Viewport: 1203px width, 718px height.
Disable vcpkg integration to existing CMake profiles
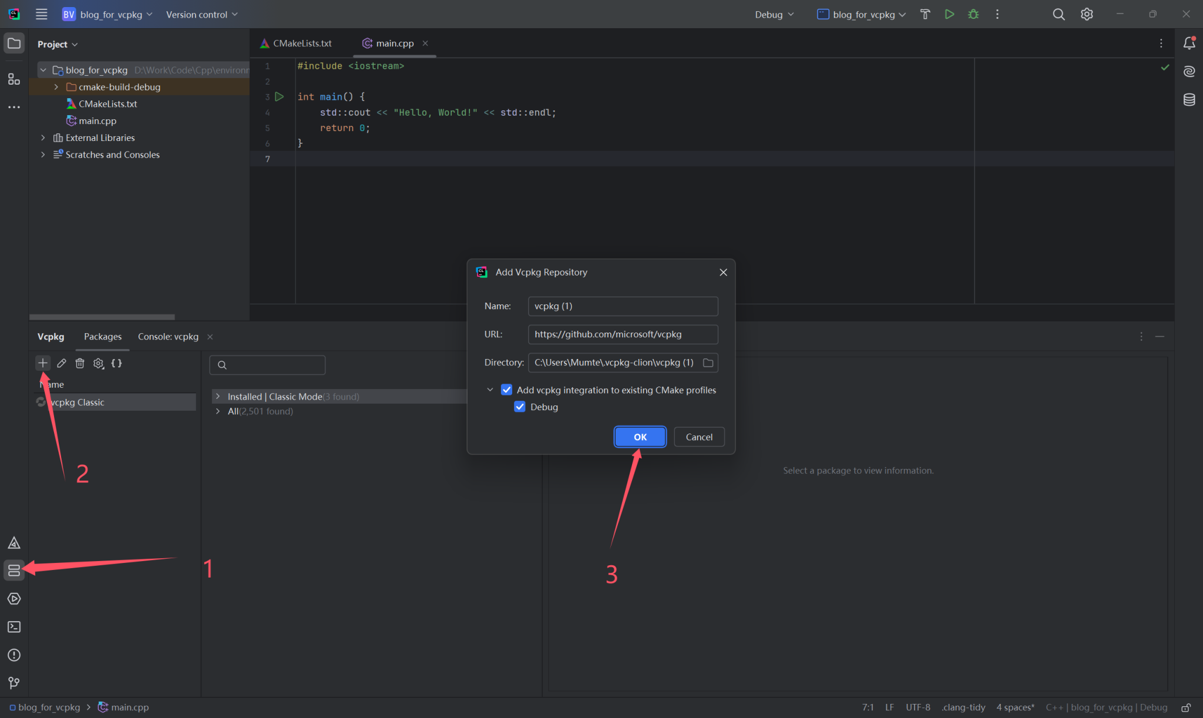506,390
